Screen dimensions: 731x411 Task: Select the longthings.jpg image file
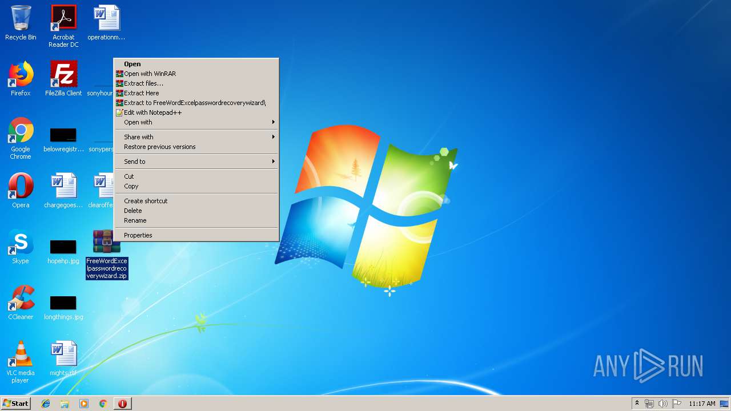pos(63,307)
